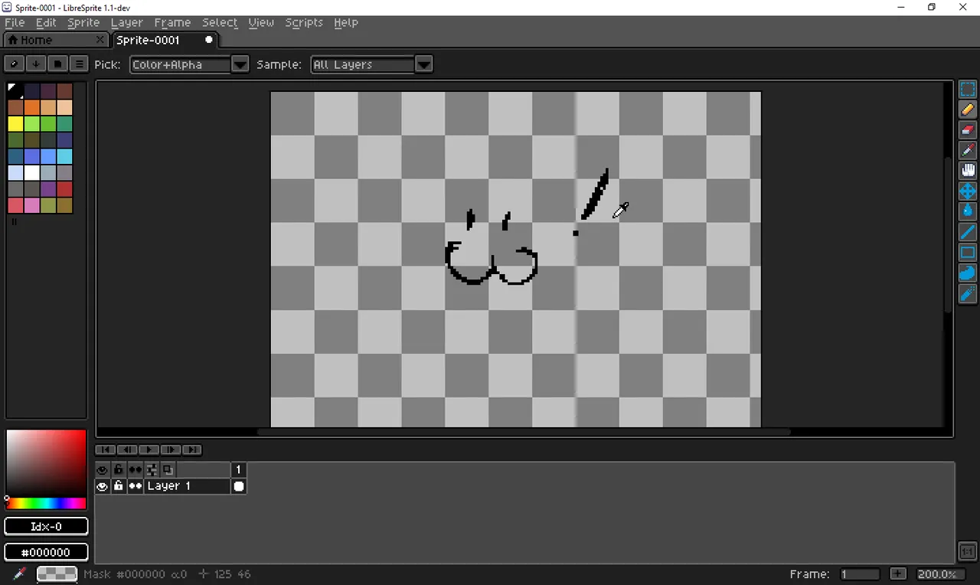The width and height of the screenshot is (980, 585).
Task: Select the Line tool
Action: point(968,232)
